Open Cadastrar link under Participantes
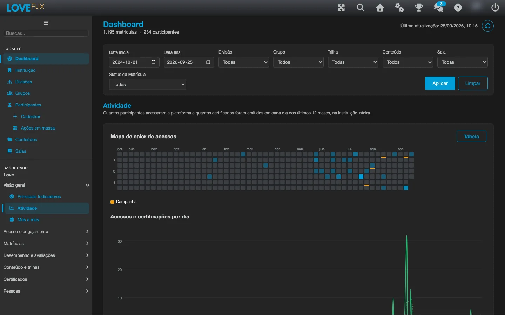This screenshot has width=505, height=315. coord(31,117)
